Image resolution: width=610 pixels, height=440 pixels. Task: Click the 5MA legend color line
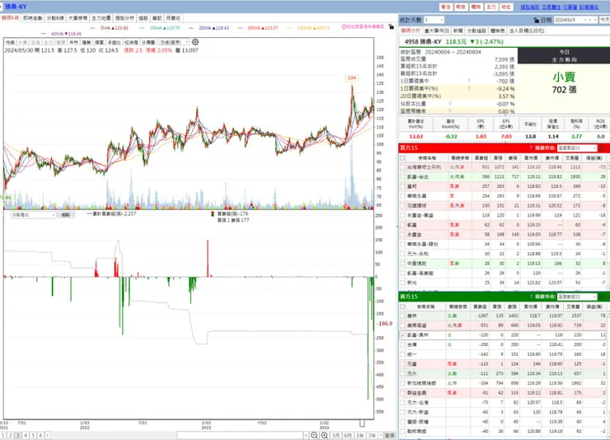point(92,28)
